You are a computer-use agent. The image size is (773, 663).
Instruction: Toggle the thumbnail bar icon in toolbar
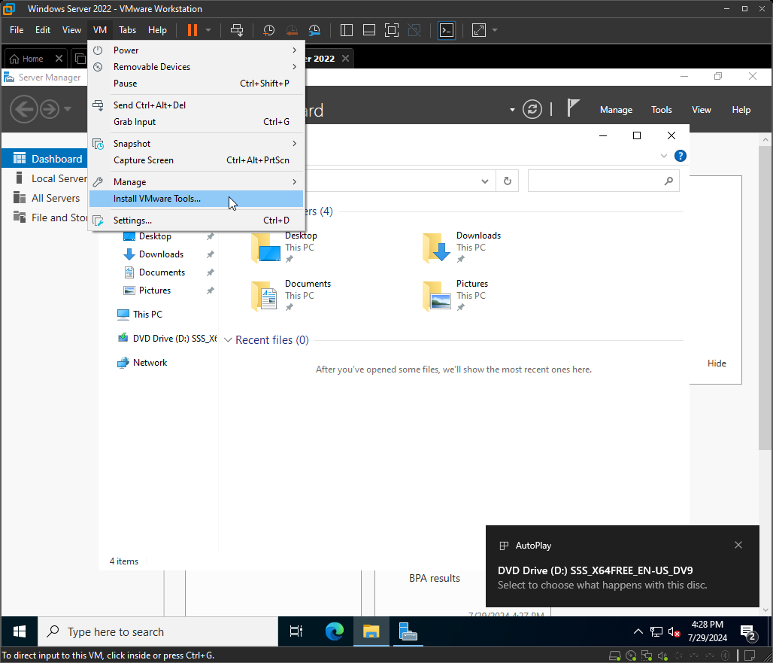click(369, 30)
